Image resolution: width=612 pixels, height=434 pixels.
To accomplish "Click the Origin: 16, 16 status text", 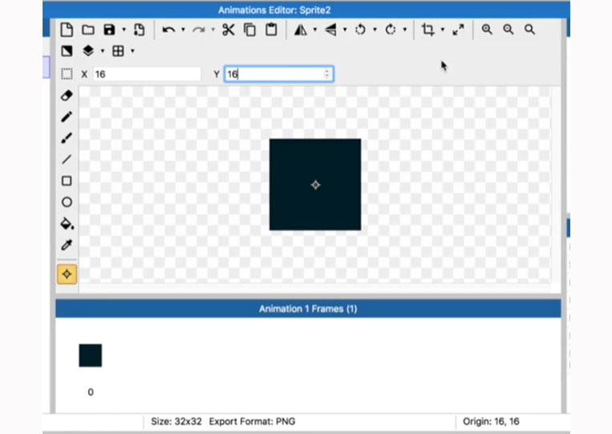I will (491, 421).
